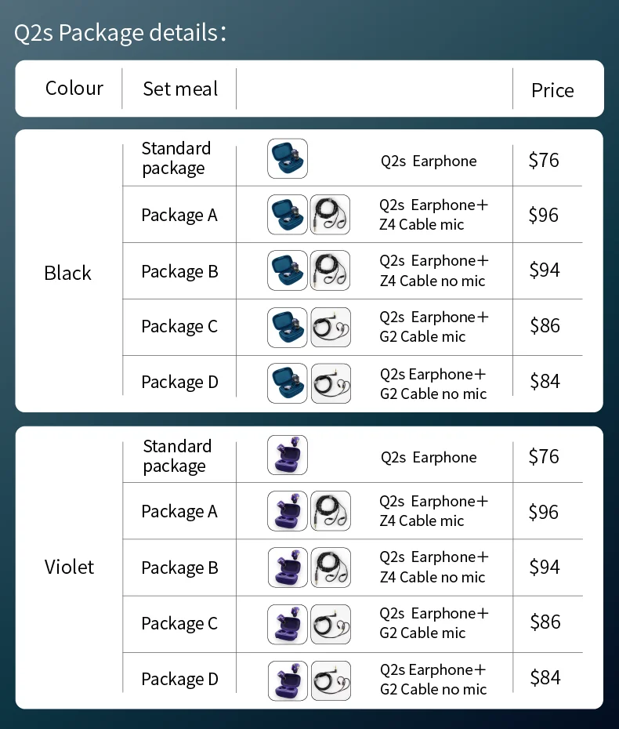Click the Price column header
This screenshot has width=619, height=729.
click(x=552, y=90)
